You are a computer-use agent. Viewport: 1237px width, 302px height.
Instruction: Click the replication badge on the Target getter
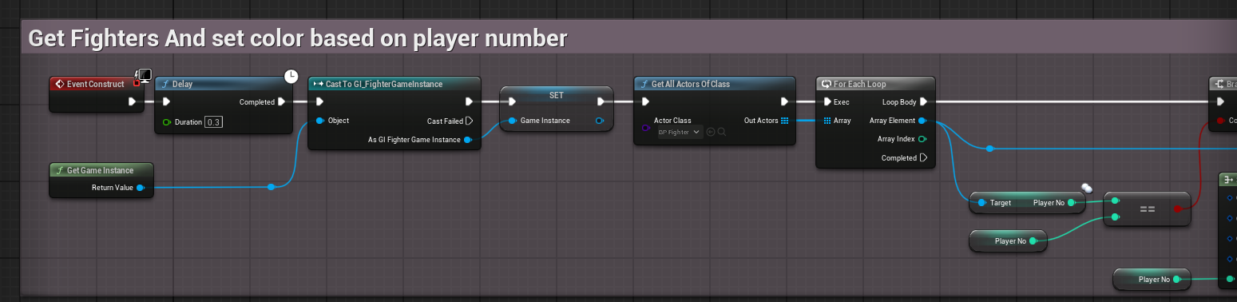[x=1087, y=189]
